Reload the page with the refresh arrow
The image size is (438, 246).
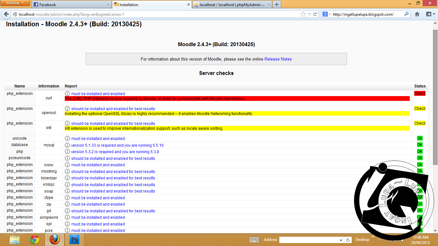click(315, 14)
